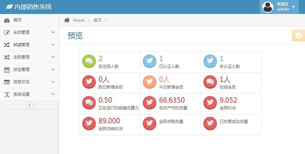
Task: Select 首页 in the sidebar menu
Action: [x=17, y=20]
